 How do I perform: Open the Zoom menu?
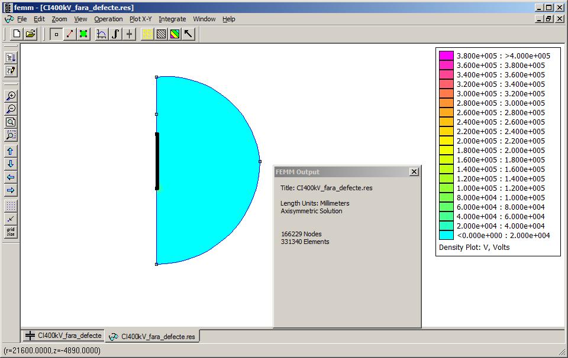59,19
